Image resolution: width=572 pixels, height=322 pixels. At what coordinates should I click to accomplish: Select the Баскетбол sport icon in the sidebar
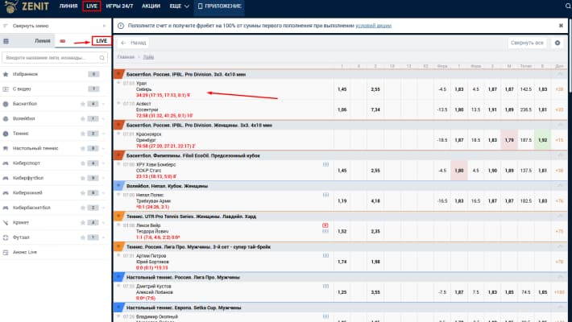(x=6, y=104)
